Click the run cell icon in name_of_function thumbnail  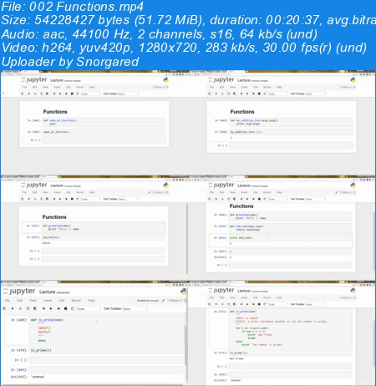[x=66, y=94]
